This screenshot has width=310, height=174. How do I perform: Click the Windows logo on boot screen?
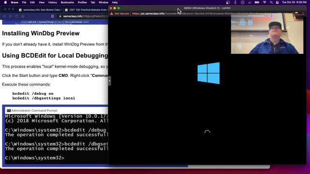208,73
